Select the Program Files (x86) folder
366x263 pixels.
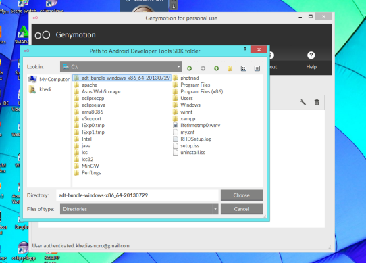[198, 91]
